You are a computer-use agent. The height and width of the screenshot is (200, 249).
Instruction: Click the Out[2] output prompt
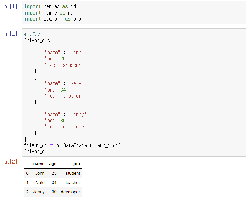[10, 162]
